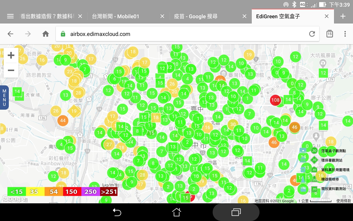Select the yellow 30 sensor marker
353x221 pixels.
pyautogui.click(x=233, y=124)
